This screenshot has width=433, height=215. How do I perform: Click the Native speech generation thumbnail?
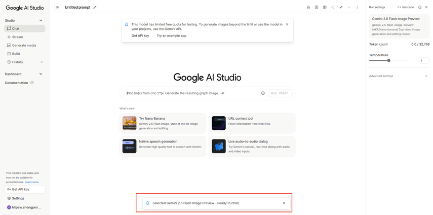[130, 146]
